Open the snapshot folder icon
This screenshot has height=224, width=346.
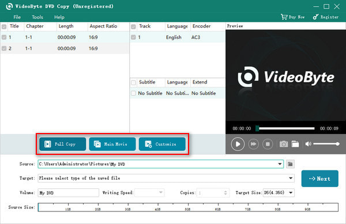pyautogui.click(x=295, y=144)
